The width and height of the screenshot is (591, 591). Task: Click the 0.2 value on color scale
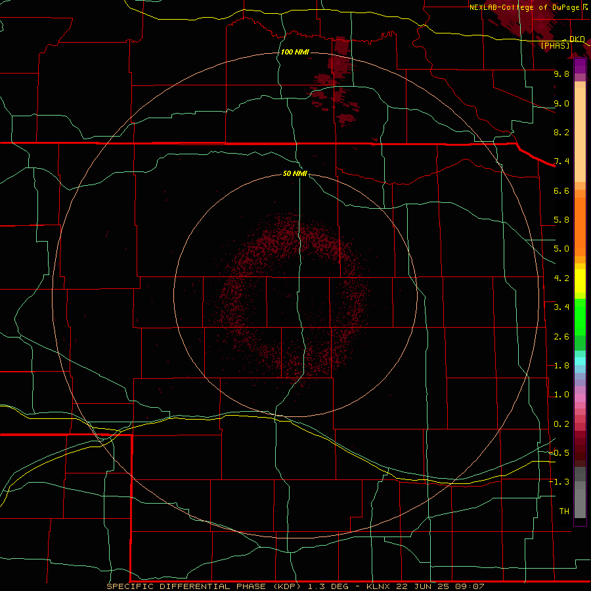(x=561, y=424)
